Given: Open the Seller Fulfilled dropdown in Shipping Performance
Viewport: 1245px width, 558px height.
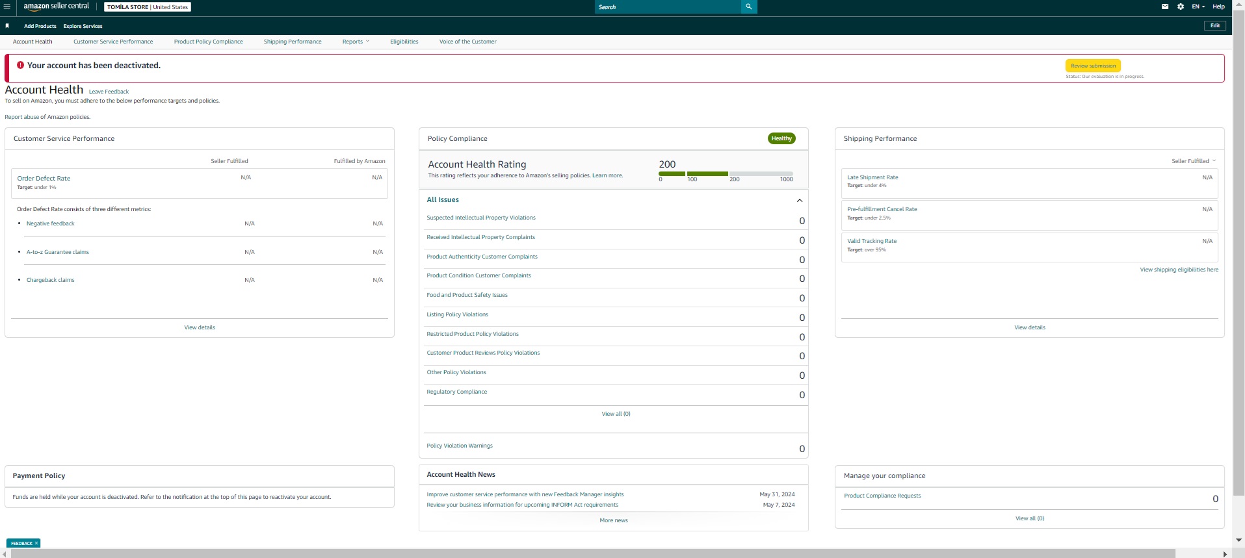Looking at the screenshot, I should click(1194, 161).
